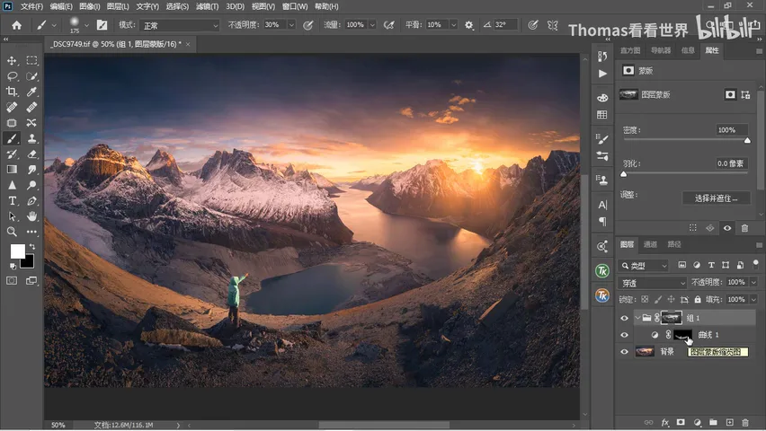Open the 滤镜(T) menu
Image resolution: width=766 pixels, height=431 pixels.
click(207, 6)
